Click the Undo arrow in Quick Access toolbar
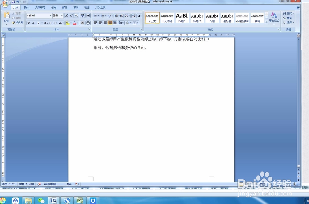This screenshot has width=309, height=204. [18, 2]
